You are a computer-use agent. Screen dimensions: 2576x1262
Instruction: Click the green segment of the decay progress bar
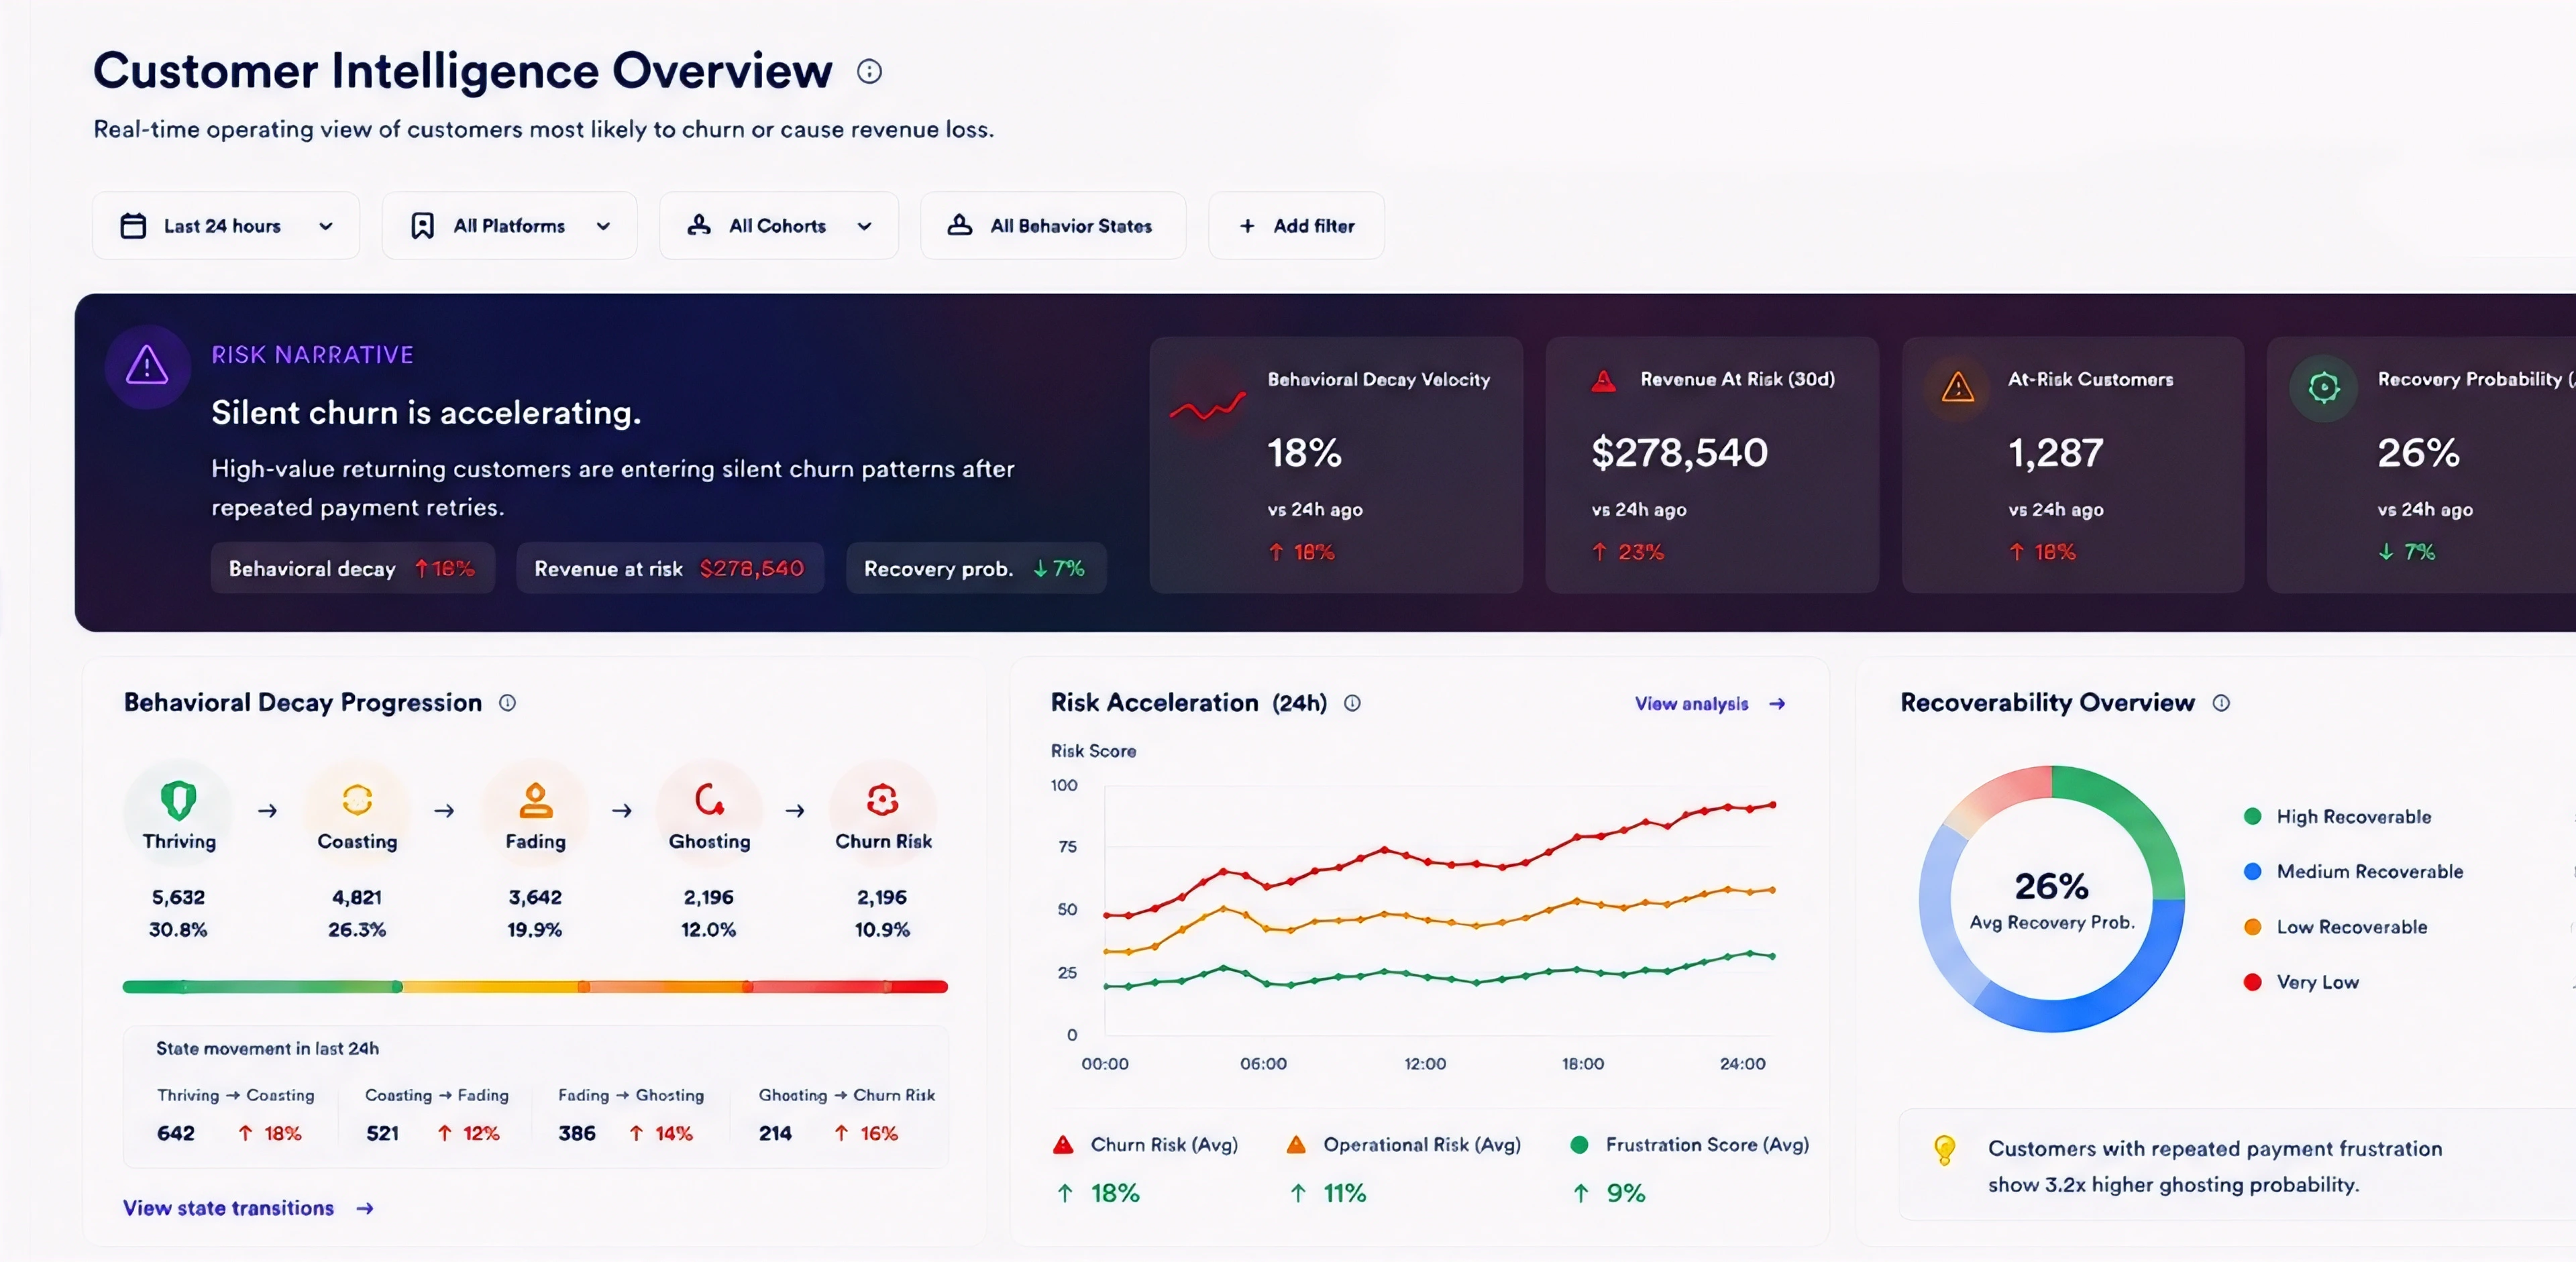(262, 986)
